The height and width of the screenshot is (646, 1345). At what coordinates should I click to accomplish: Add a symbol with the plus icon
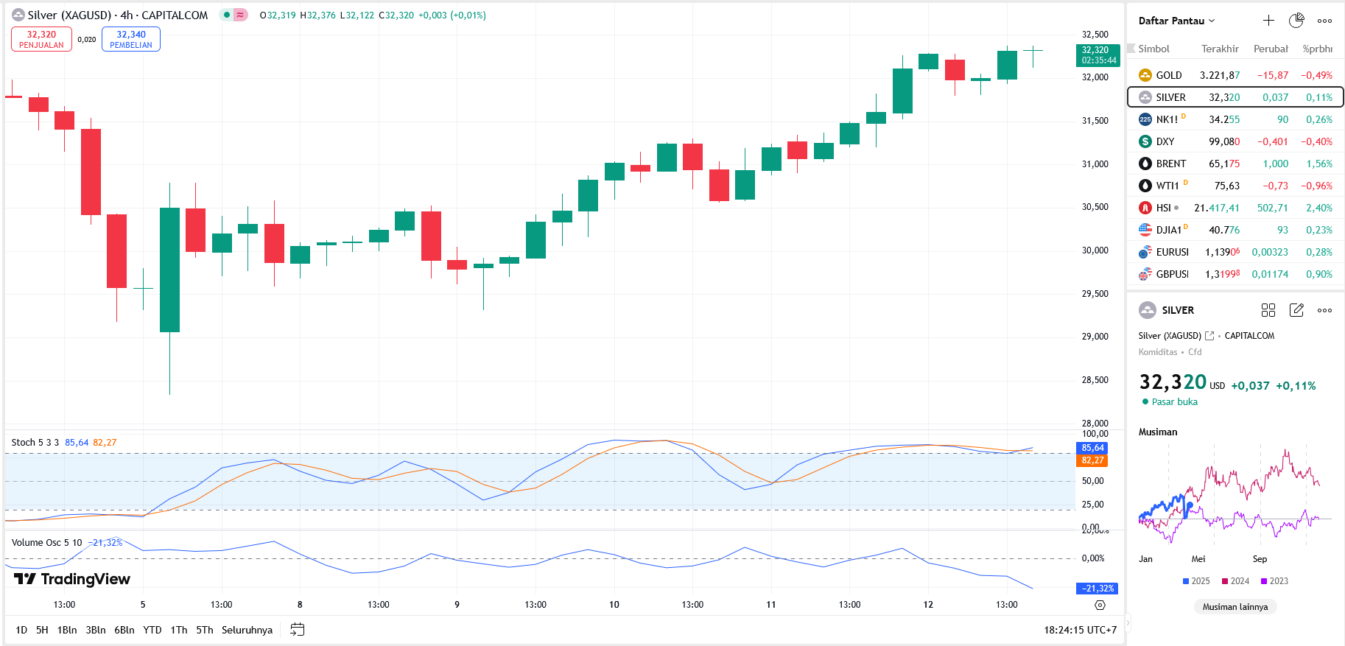point(1268,21)
